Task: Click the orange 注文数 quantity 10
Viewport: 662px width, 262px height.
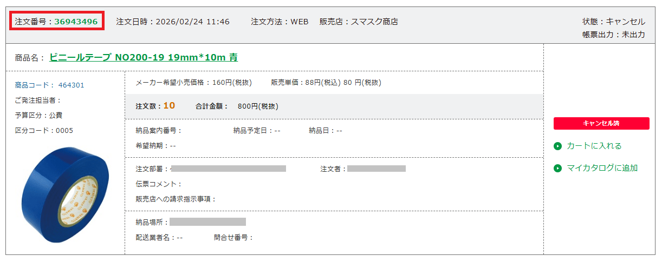Action: pyautogui.click(x=169, y=105)
